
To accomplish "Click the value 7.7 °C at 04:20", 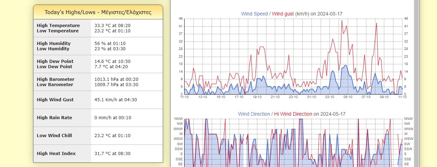I will (x=111, y=67).
